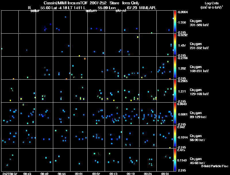Screen dimensions: 230x175
Task: Click the 0.8649 colorbar value
Action: [x=182, y=104]
